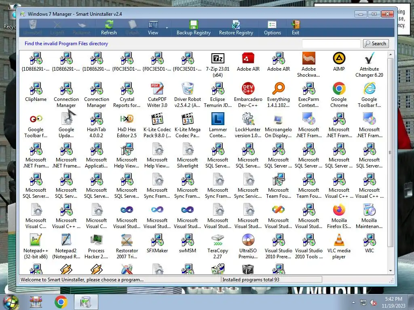Select the Everything 1.4.1 search icon
Screen dimensions: 414x310
pos(278,95)
